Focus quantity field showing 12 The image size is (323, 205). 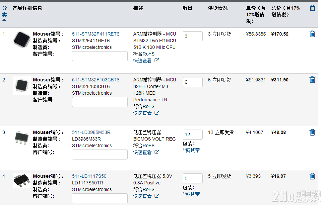(193, 134)
